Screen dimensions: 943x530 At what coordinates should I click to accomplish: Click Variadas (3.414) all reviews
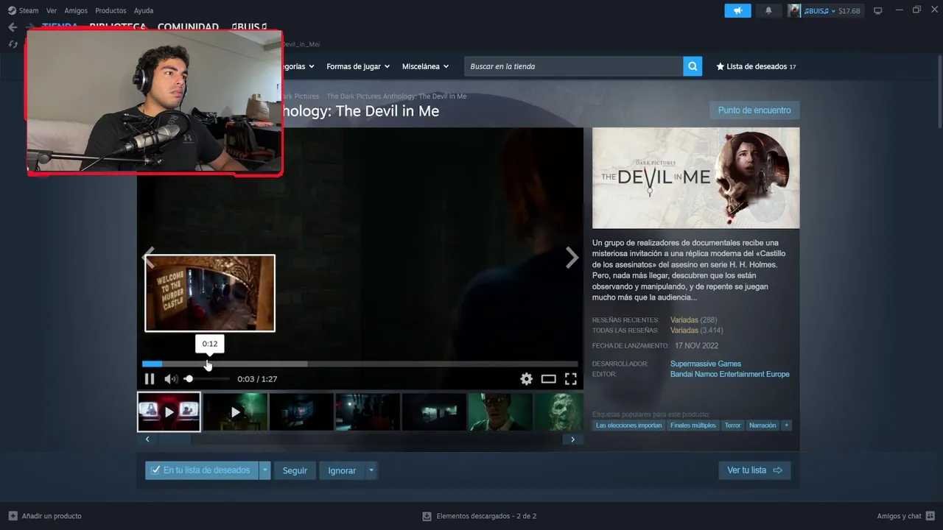pos(696,331)
